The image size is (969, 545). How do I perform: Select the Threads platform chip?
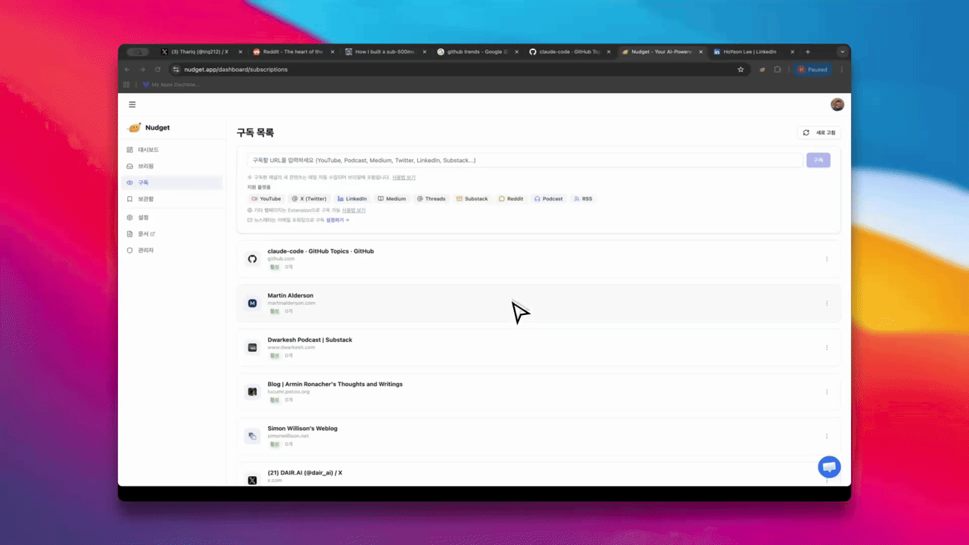click(x=432, y=198)
